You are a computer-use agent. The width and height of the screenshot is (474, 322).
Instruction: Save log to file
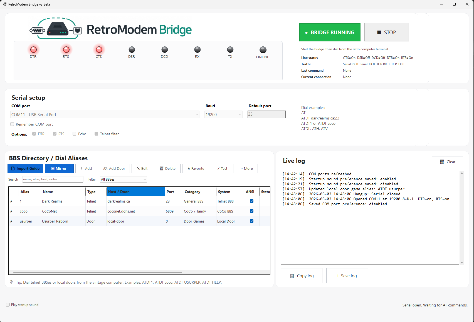347,276
